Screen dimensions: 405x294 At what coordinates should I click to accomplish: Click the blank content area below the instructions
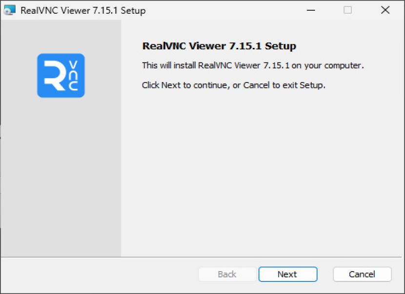pyautogui.click(x=263, y=171)
